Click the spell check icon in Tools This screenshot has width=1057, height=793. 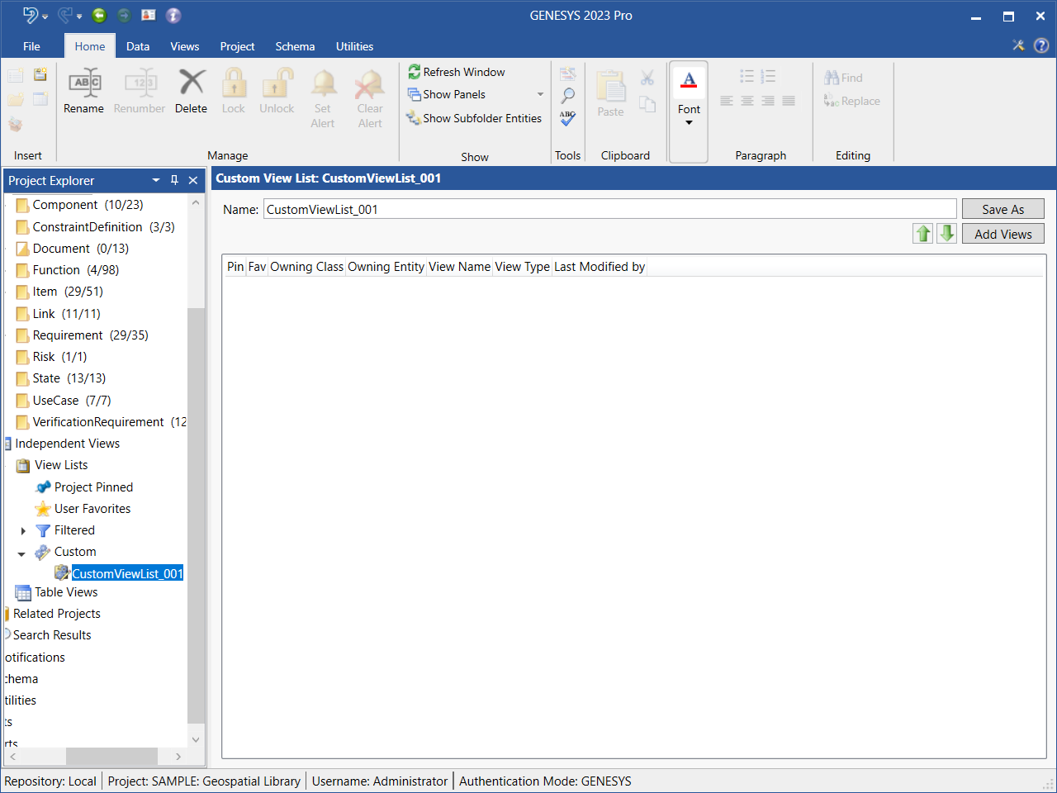pyautogui.click(x=567, y=118)
